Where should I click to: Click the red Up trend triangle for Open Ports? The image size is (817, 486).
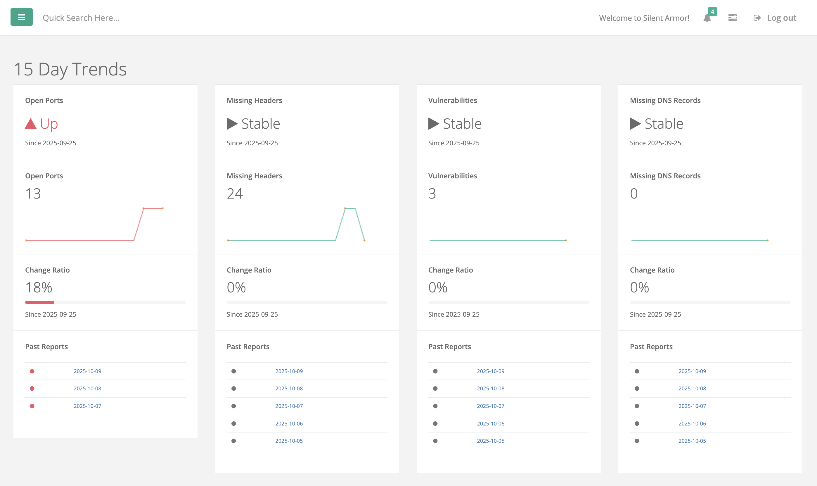(x=30, y=123)
